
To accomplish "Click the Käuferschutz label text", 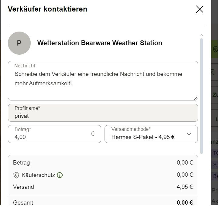I will (x=38, y=175).
